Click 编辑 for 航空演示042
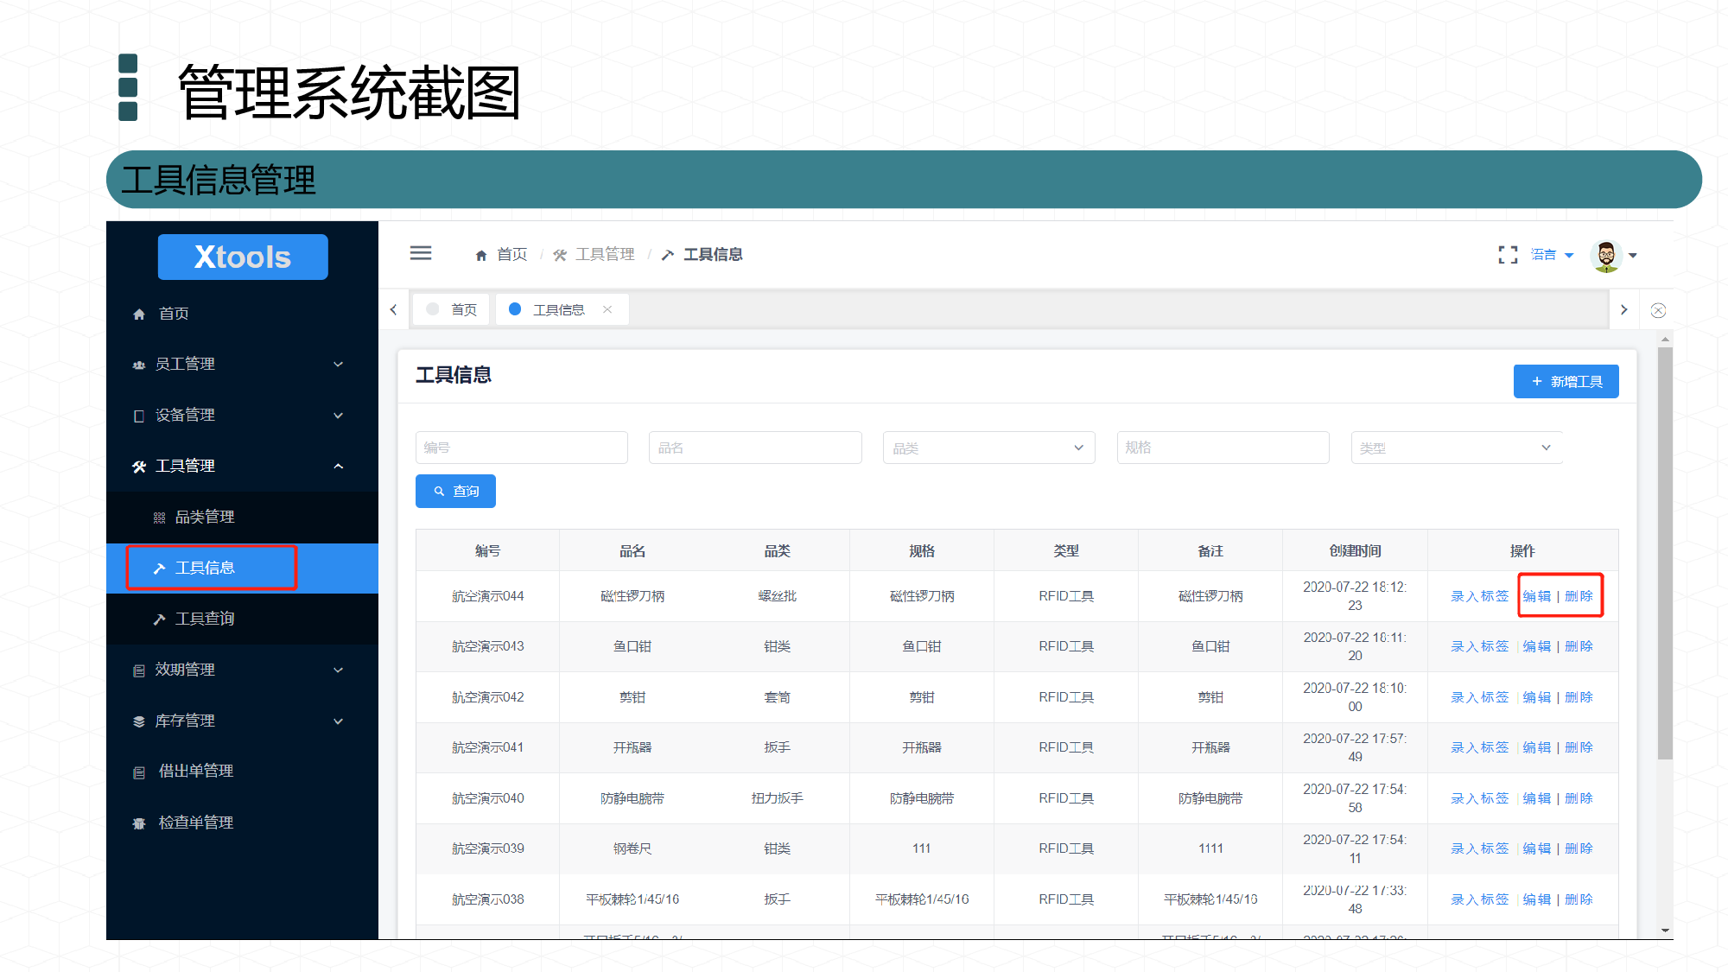This screenshot has height=972, width=1728. [1536, 697]
